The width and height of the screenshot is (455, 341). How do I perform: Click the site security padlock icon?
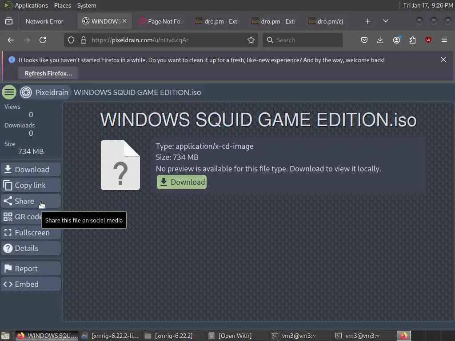tap(84, 40)
